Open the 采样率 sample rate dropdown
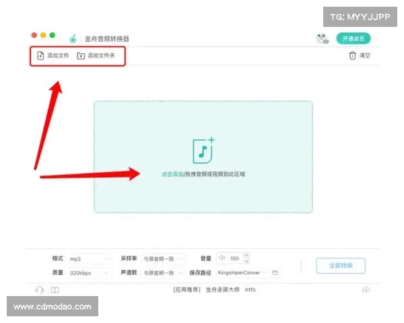 click(x=163, y=258)
